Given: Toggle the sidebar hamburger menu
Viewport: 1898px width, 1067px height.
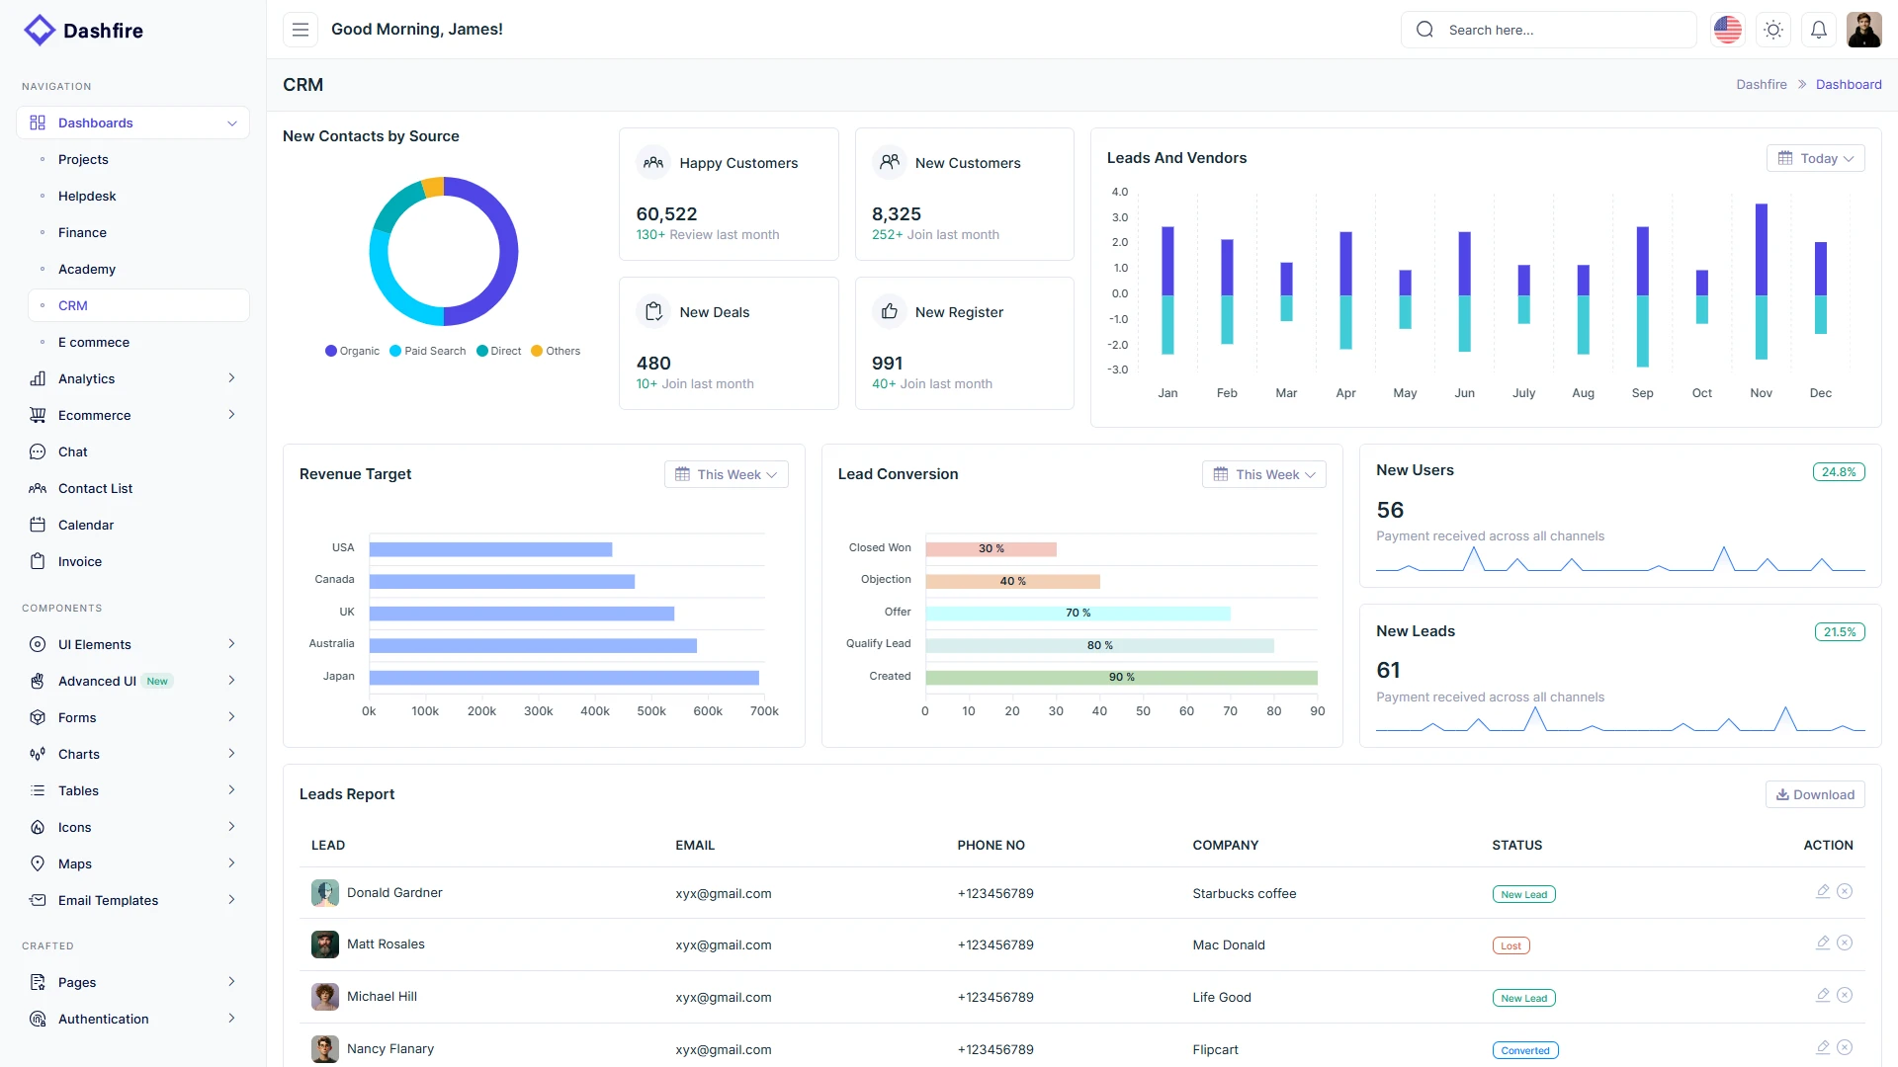Looking at the screenshot, I should click(x=301, y=30).
